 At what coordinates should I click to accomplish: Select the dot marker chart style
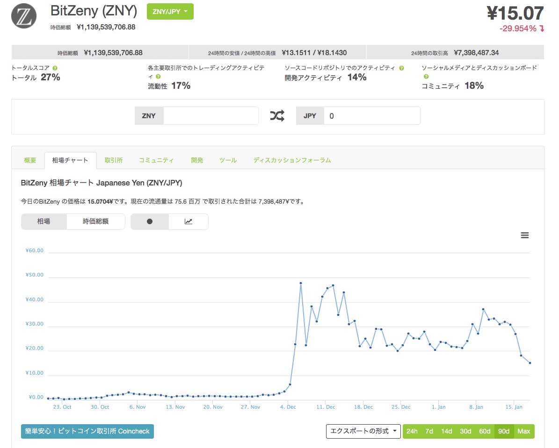[150, 221]
